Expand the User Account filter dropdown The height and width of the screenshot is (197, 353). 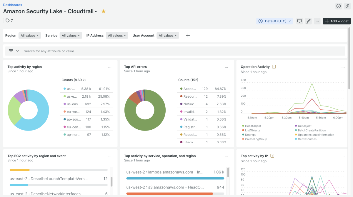(x=168, y=36)
